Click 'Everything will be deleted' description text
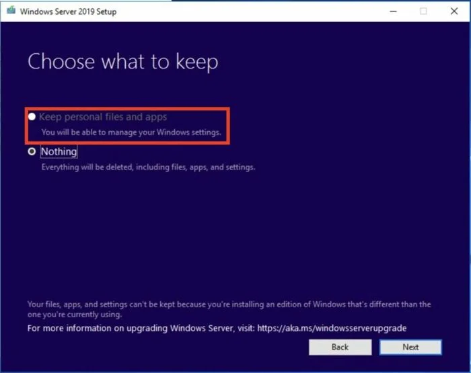Viewport: 471px width, 373px height. [148, 167]
